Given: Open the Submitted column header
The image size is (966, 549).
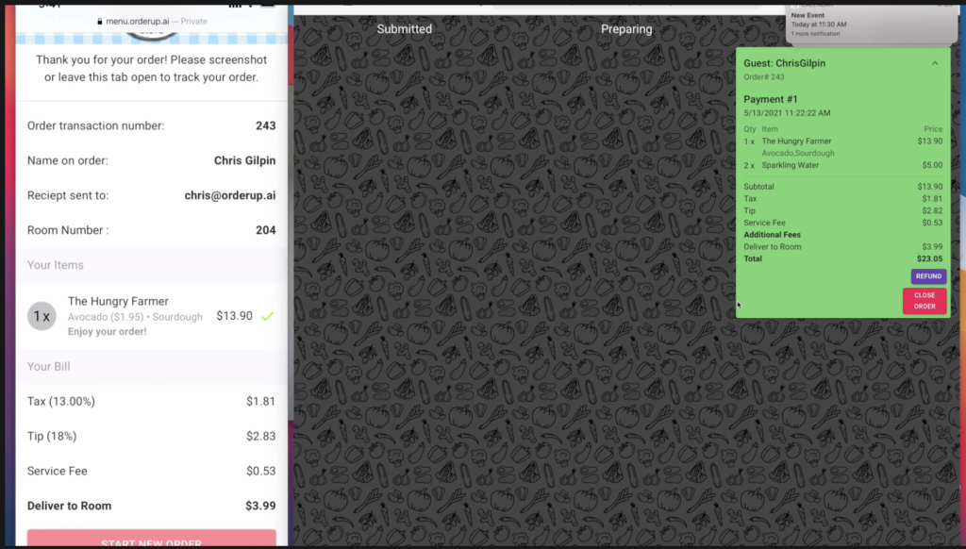Looking at the screenshot, I should (404, 29).
